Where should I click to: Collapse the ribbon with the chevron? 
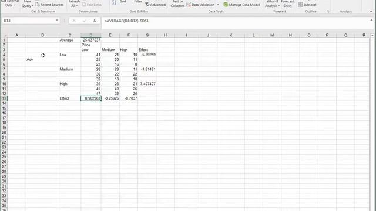click(x=371, y=12)
